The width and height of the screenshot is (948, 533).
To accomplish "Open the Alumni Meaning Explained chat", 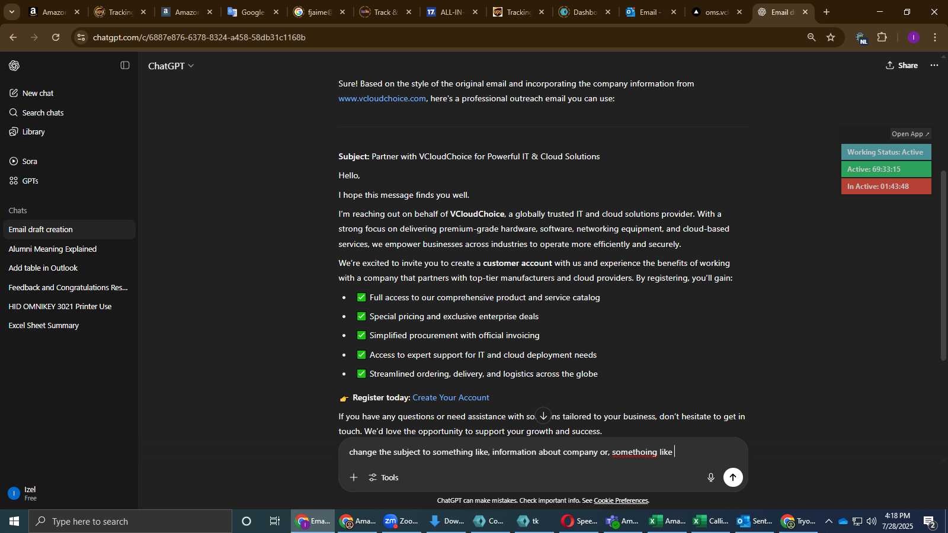I will tap(69, 249).
